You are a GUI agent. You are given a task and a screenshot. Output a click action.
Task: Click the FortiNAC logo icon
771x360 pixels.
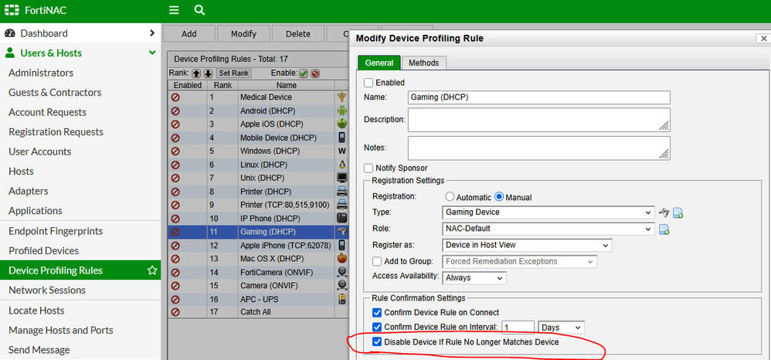tap(12, 10)
